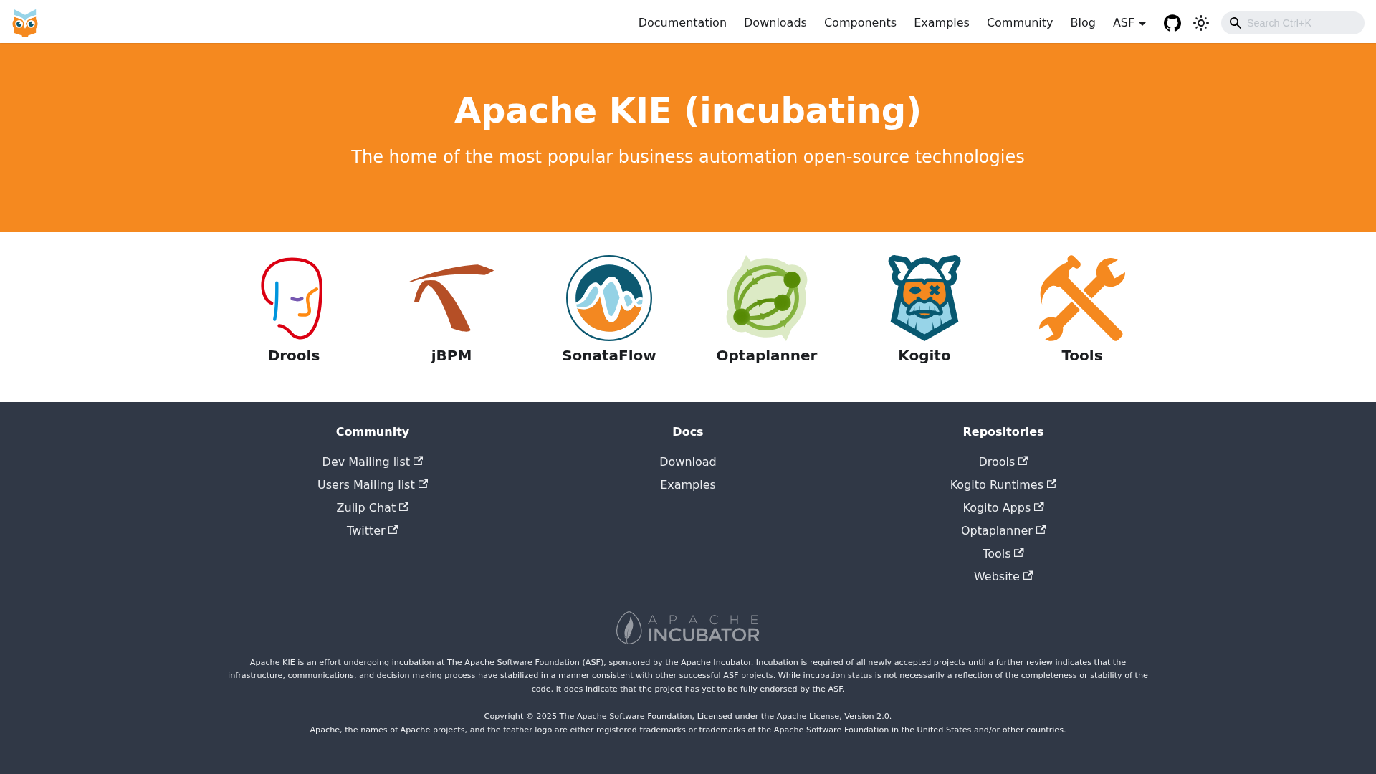Open the Kogito Runtimes repository link
Screen dimensions: 1376x774
pos(1003,484)
